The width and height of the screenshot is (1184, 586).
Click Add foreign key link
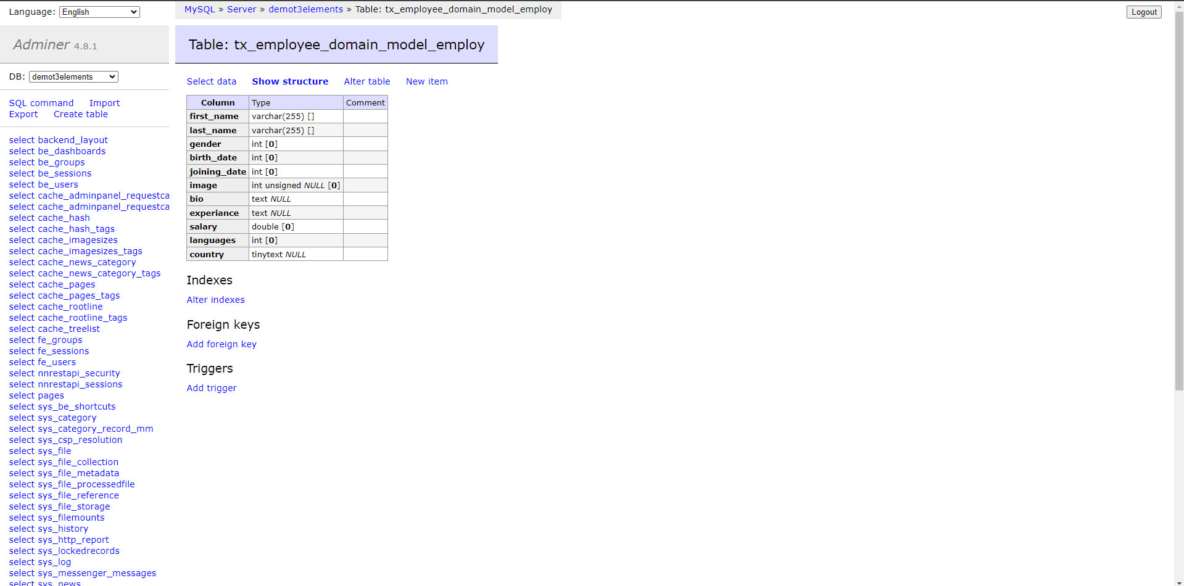click(x=221, y=344)
